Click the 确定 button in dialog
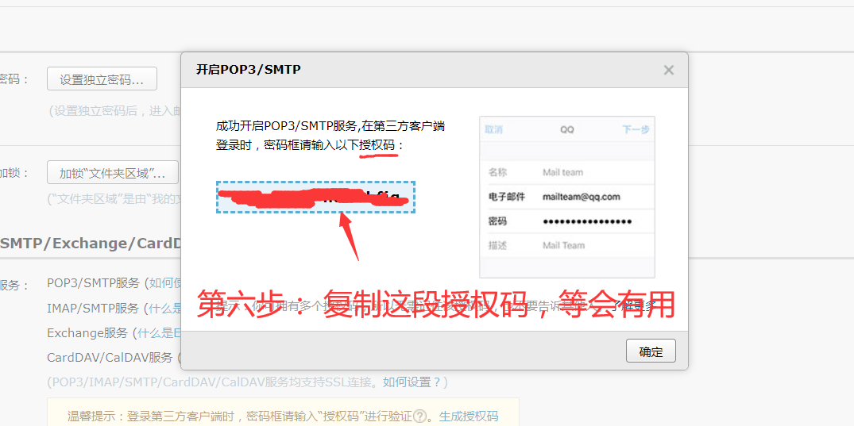 point(651,351)
